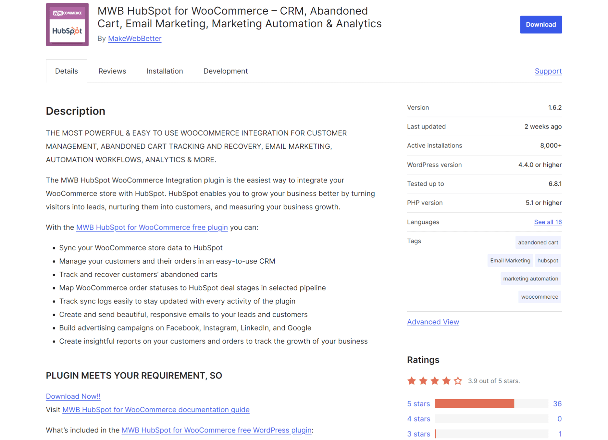The height and width of the screenshot is (440, 608).
Task: Click the Description heading
Action: coord(75,111)
